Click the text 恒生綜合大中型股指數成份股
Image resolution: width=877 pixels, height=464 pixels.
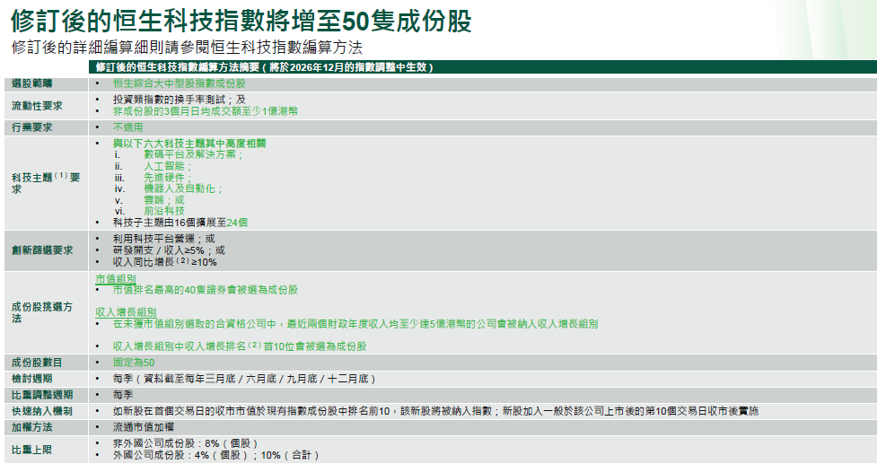pyautogui.click(x=179, y=83)
